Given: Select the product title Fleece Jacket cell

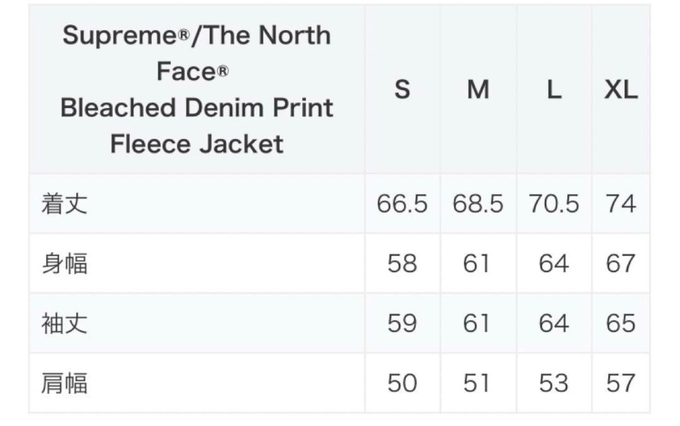Looking at the screenshot, I should (197, 89).
